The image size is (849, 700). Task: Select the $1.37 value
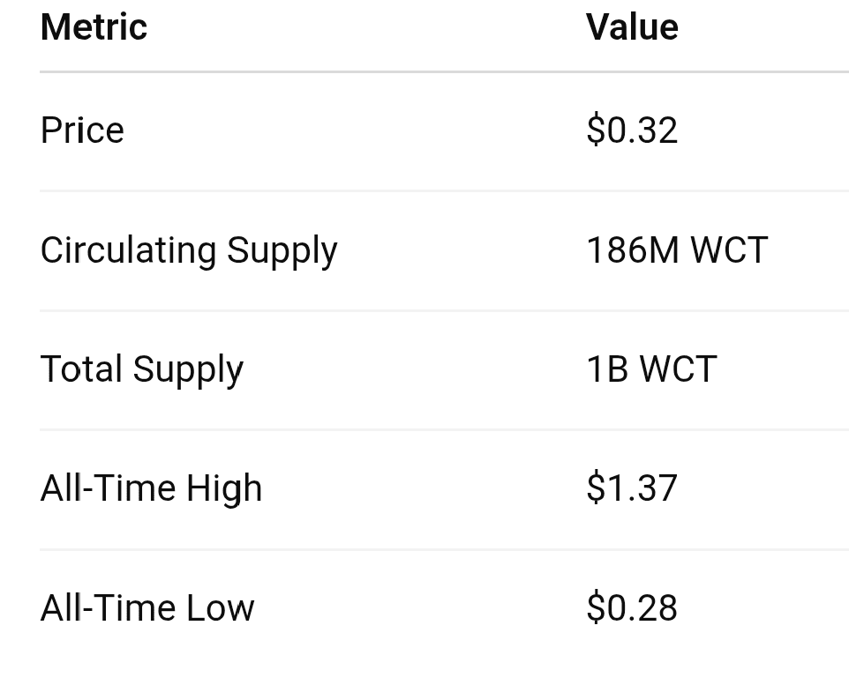coord(632,488)
